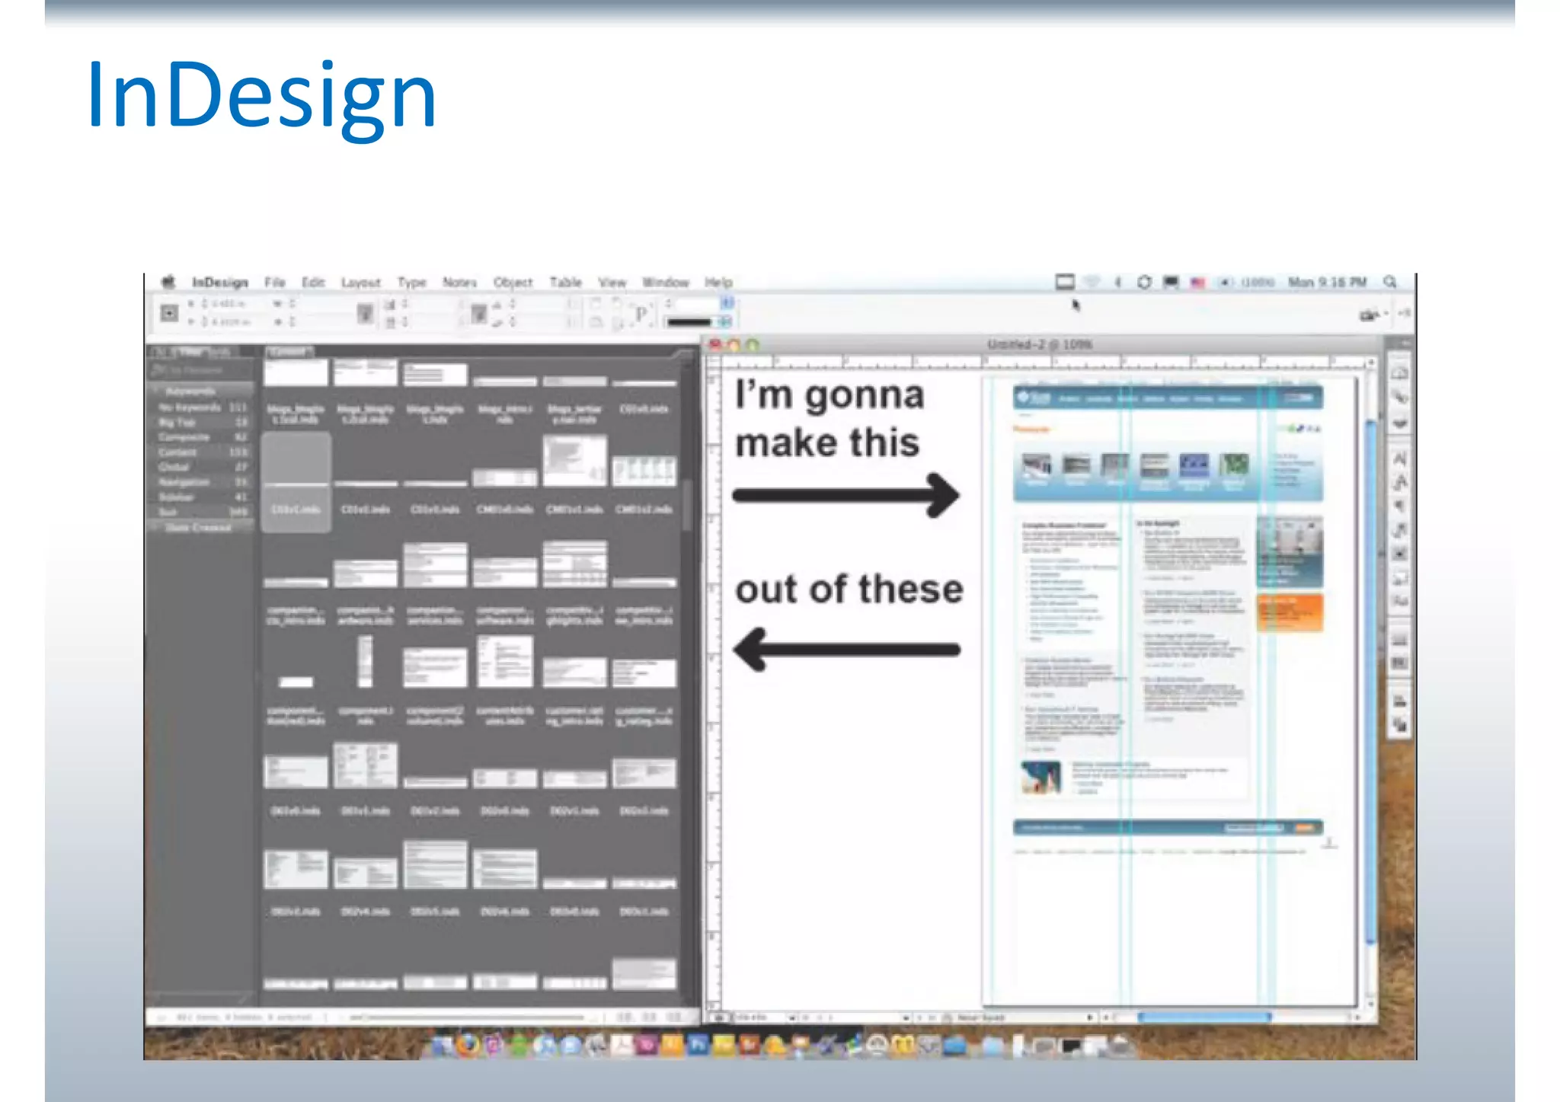Viewport: 1560px width, 1102px height.
Task: Open the View menu
Action: coord(612,283)
